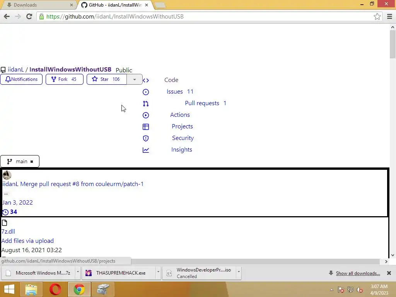Click the Notifications button
This screenshot has width=396, height=297.
tap(21, 79)
